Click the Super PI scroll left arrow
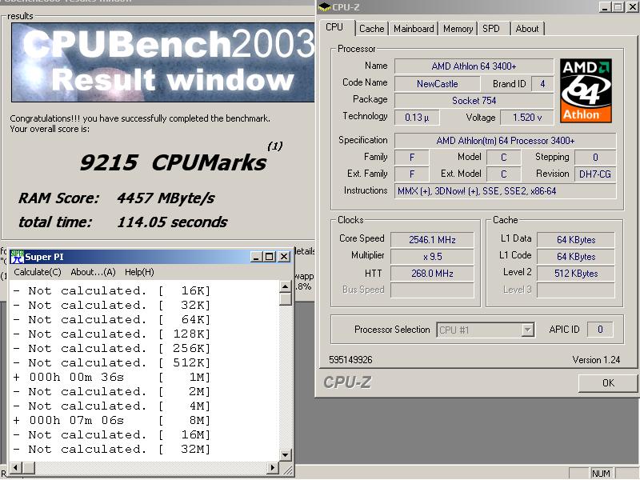Image resolution: width=640 pixels, height=480 pixels. (15, 467)
